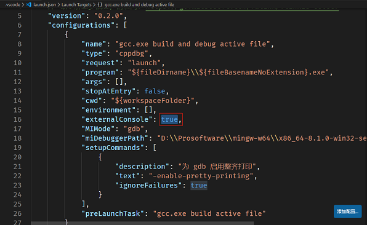Select the gcc.exe build and debug breadcrumb
Image resolution: width=367 pixels, height=225 pixels.
tap(139, 5)
